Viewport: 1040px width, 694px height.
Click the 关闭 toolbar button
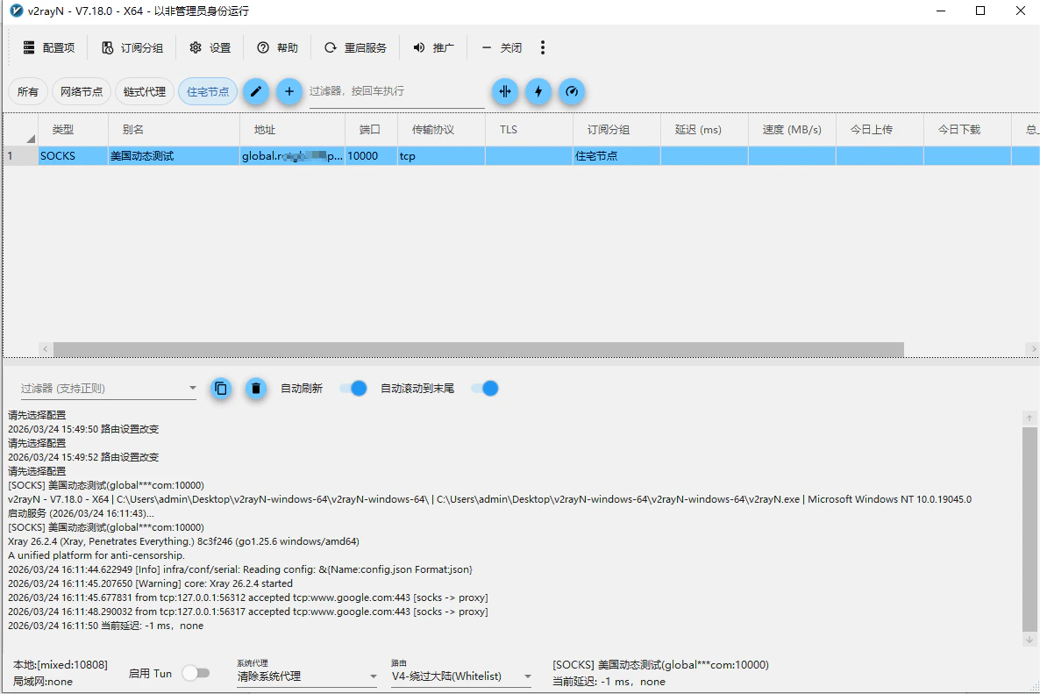(x=502, y=47)
